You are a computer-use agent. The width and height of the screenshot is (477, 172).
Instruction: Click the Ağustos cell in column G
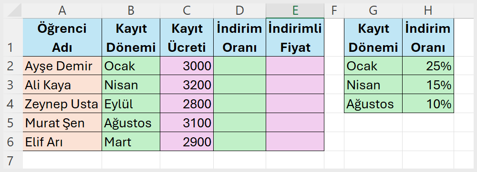point(373,104)
